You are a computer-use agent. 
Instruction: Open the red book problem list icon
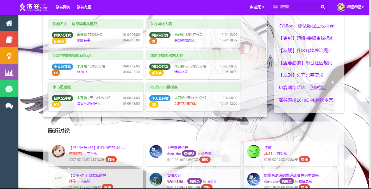click(x=9, y=39)
